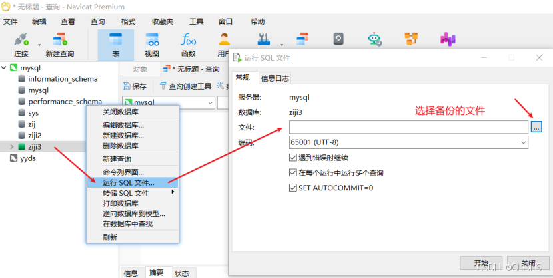Screen dimensions: 553x278
Task: Select the 视图 toolbar button
Action: click(x=152, y=45)
